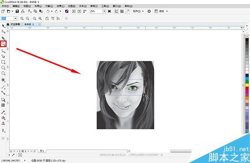Toggle Show Guidelines button
Image resolution: width=250 pixels, height=163 pixels.
[x=128, y=11]
